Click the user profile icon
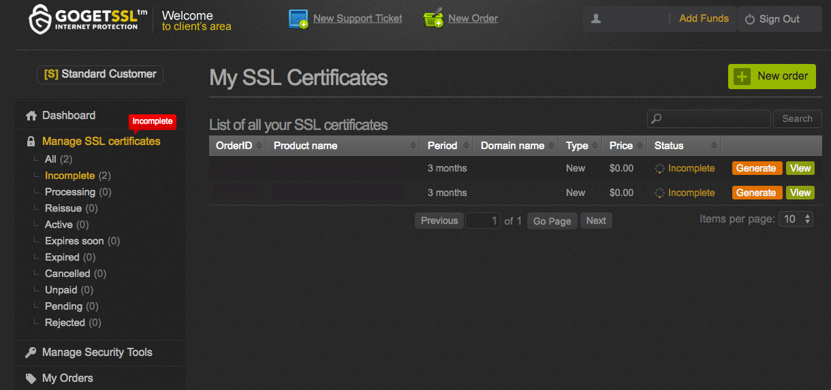Image resolution: width=831 pixels, height=390 pixels. tap(596, 19)
